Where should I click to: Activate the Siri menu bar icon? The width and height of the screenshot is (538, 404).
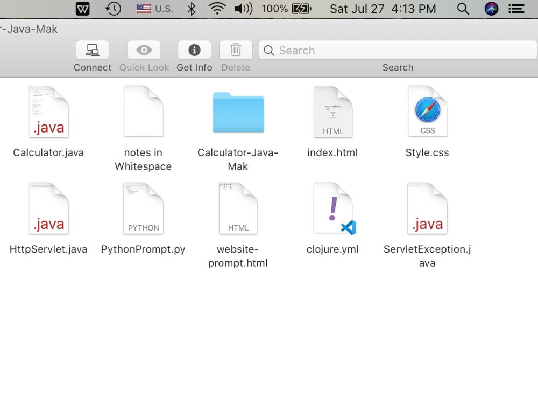[491, 9]
